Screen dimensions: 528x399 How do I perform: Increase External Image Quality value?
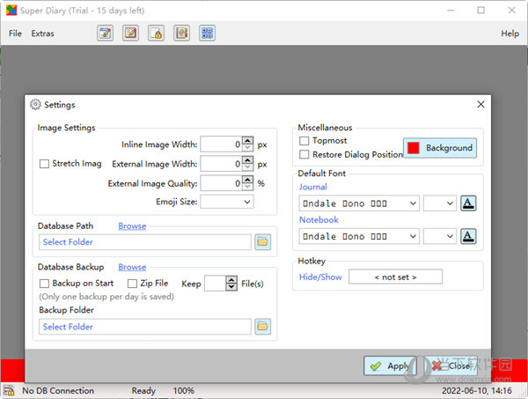(248, 180)
